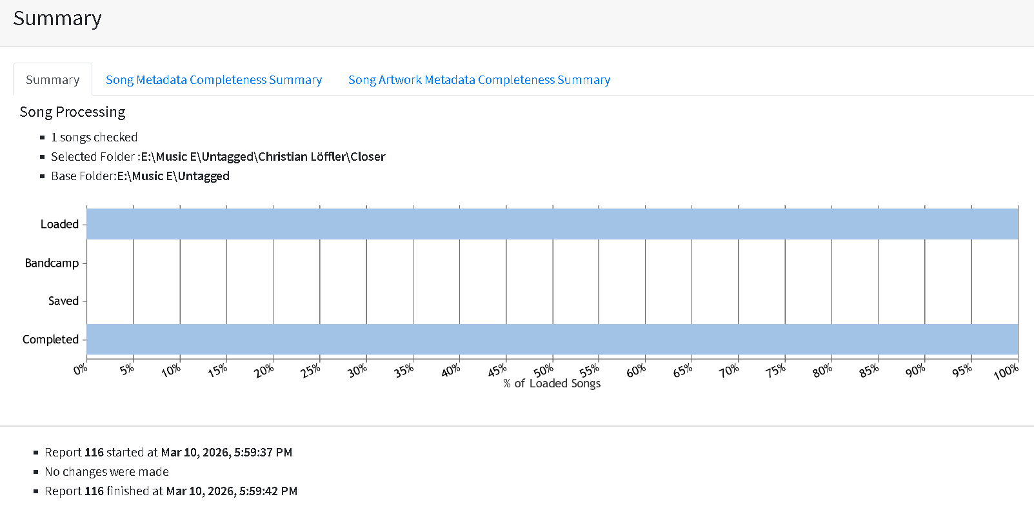
Task: Select the Bandcamp axis label
Action: [52, 263]
